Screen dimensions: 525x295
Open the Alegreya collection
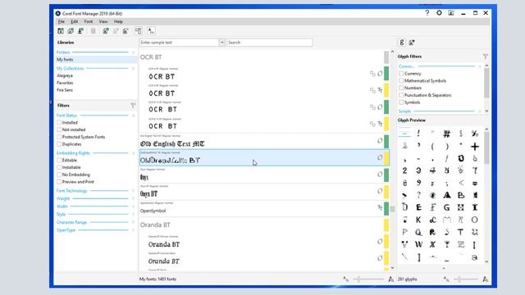[x=65, y=75]
